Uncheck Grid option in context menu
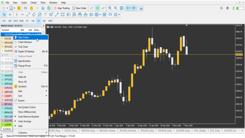Viewport: 245px width, 138px height. tap(20, 126)
